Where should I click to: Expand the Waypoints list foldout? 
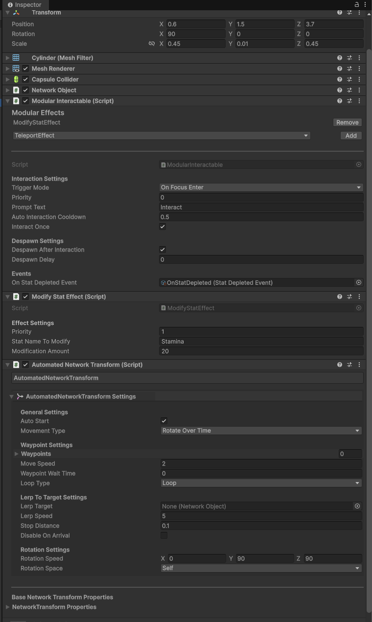coord(17,454)
